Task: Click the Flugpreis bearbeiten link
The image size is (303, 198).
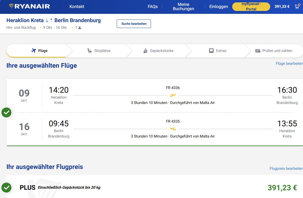Action: pyautogui.click(x=286, y=169)
